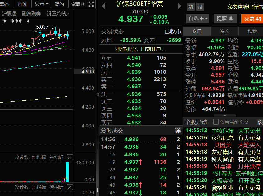This screenshot has height=196, width=263.
Task: Select the 买一 4.936 order row
Action: click(x=141, y=94)
